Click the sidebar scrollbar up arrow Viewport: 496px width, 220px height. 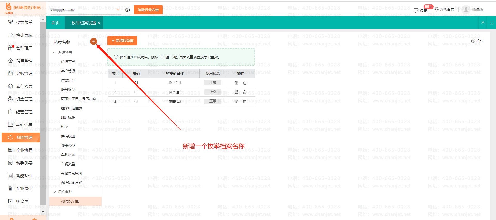pos(43,19)
